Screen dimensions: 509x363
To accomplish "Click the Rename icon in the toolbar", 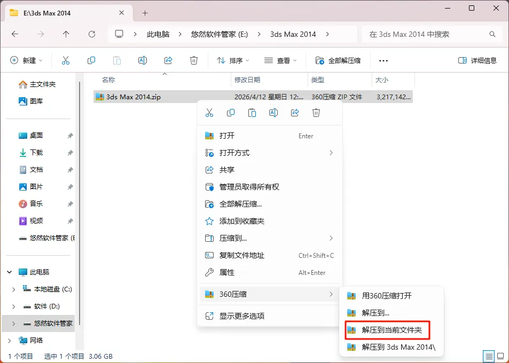I will point(143,60).
